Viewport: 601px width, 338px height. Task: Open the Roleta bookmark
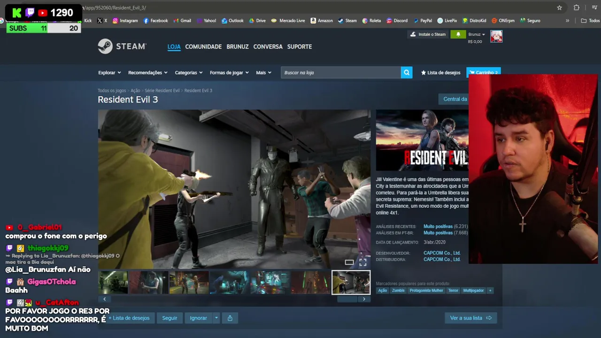[371, 21]
